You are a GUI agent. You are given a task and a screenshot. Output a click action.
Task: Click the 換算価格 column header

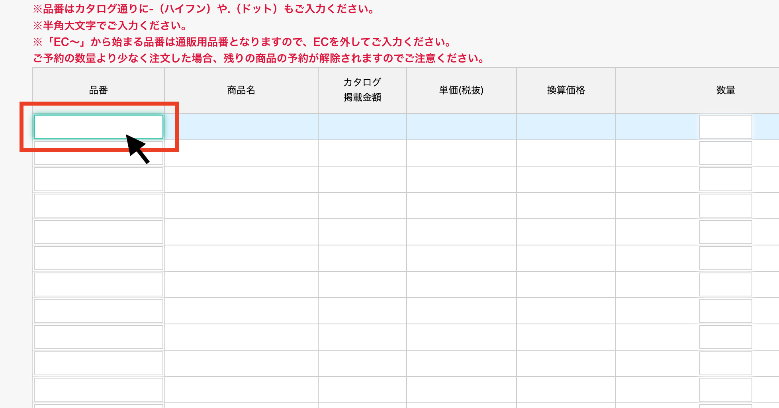point(566,90)
